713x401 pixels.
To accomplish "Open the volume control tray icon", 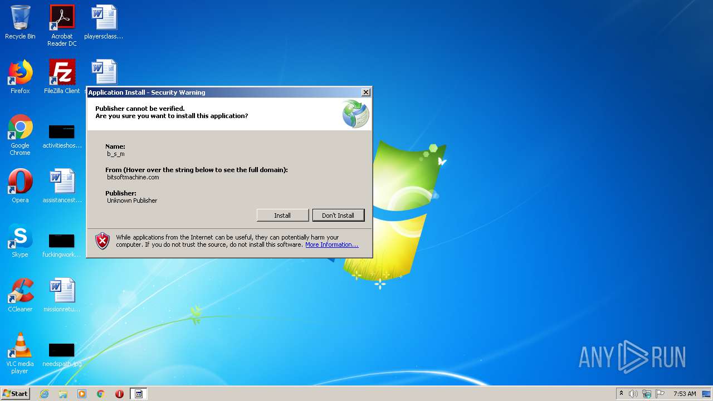I will 633,394.
